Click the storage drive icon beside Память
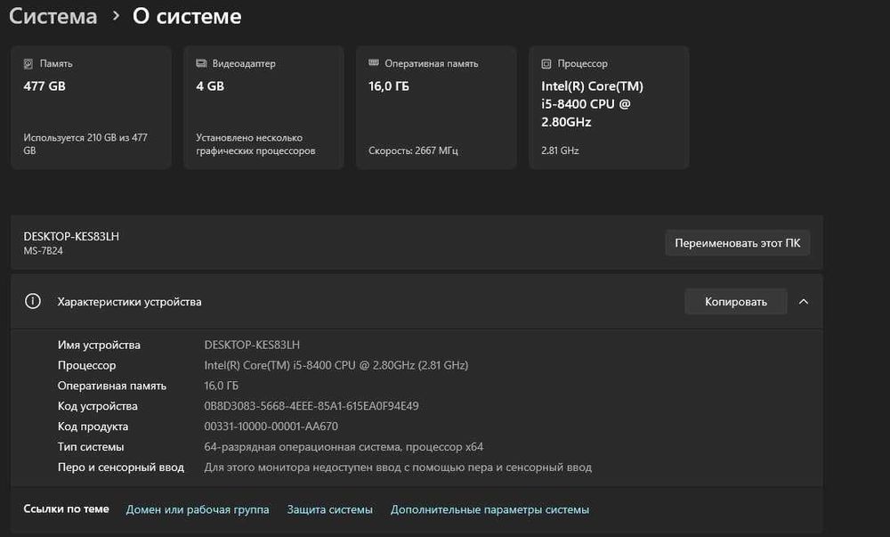The width and height of the screenshot is (890, 537). coord(28,64)
